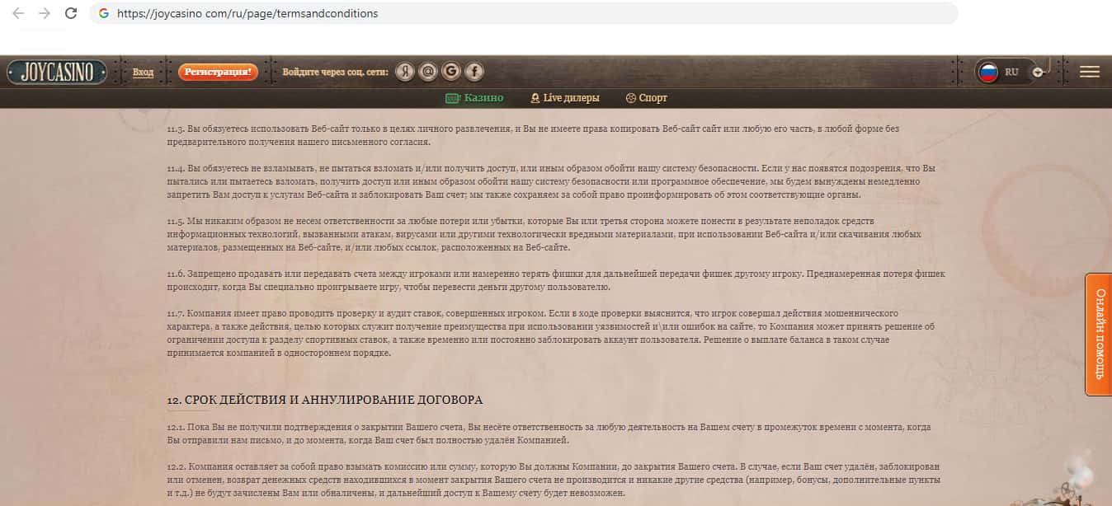Click the browser forward arrow
Viewport: 1112px width, 506px height.
pyautogui.click(x=45, y=13)
